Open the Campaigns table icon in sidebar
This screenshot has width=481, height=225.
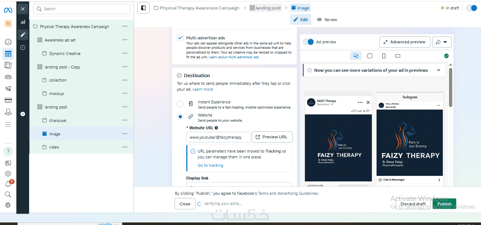click(x=8, y=54)
